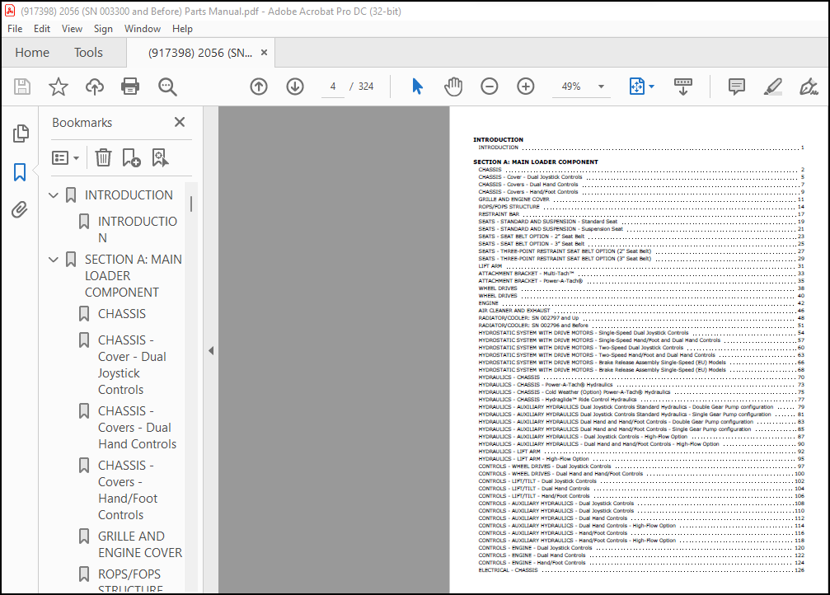Screen dimensions: 830x595
Task: Activate the Hand pan tool
Action: coord(453,87)
